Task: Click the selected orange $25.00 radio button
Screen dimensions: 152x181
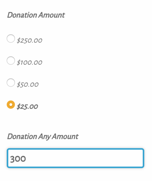Action: (11, 105)
